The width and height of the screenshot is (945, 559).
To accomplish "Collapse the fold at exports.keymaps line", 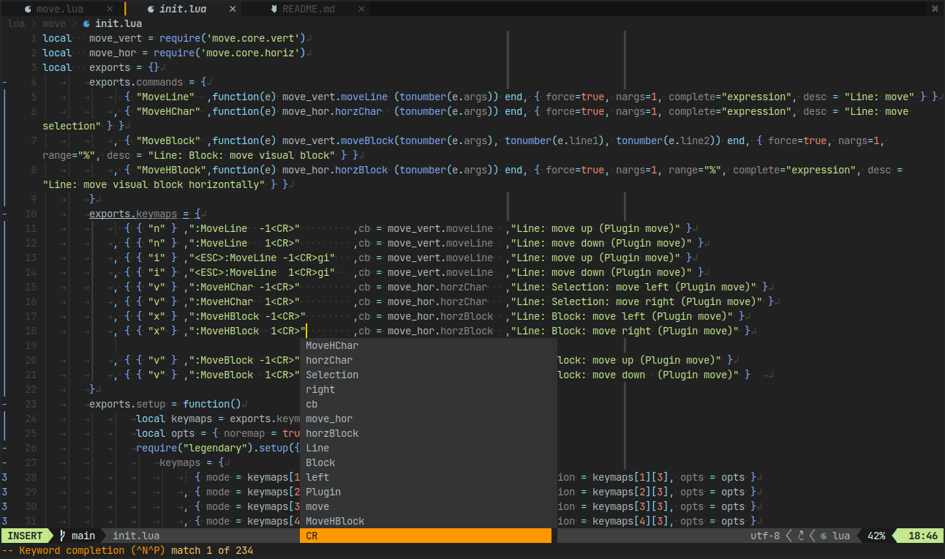I will point(4,214).
